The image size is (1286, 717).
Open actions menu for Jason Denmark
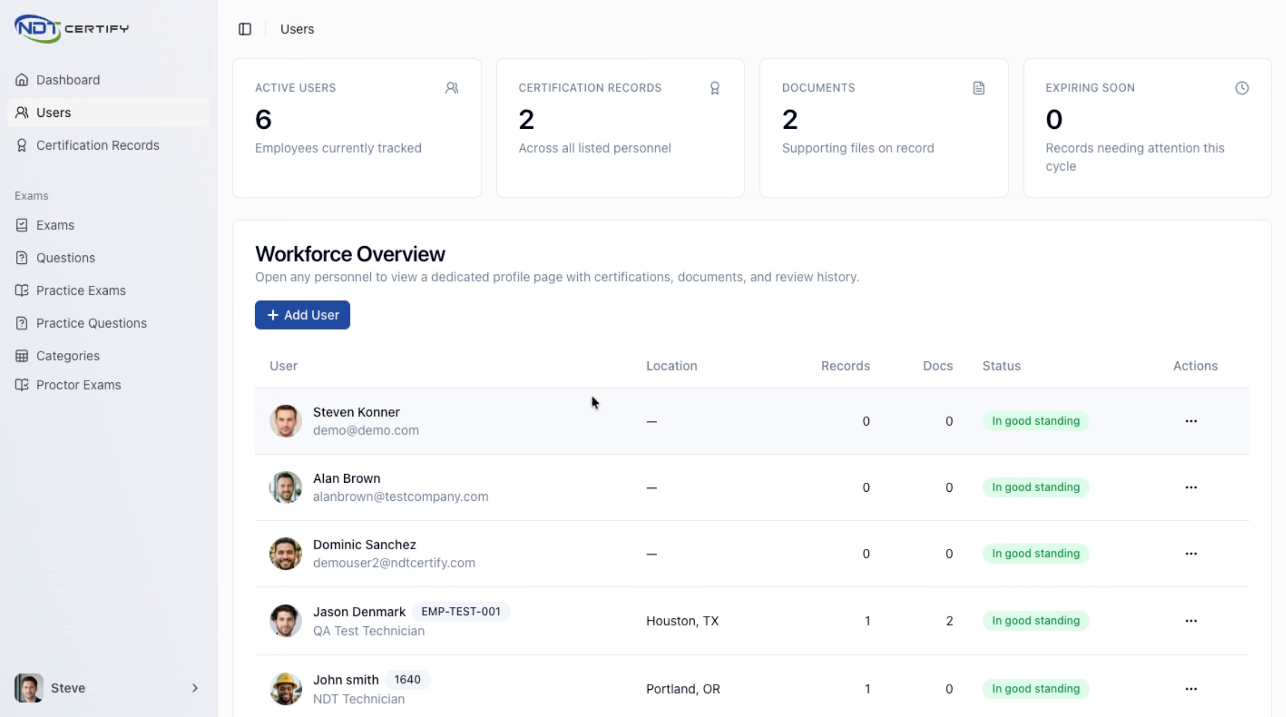(1191, 620)
